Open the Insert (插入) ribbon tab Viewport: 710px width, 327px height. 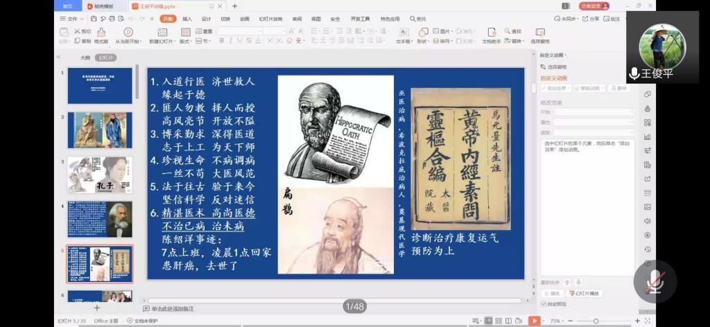coord(187,19)
